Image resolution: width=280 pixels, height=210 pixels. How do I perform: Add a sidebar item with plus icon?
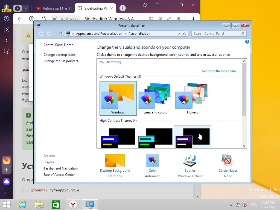(7, 170)
